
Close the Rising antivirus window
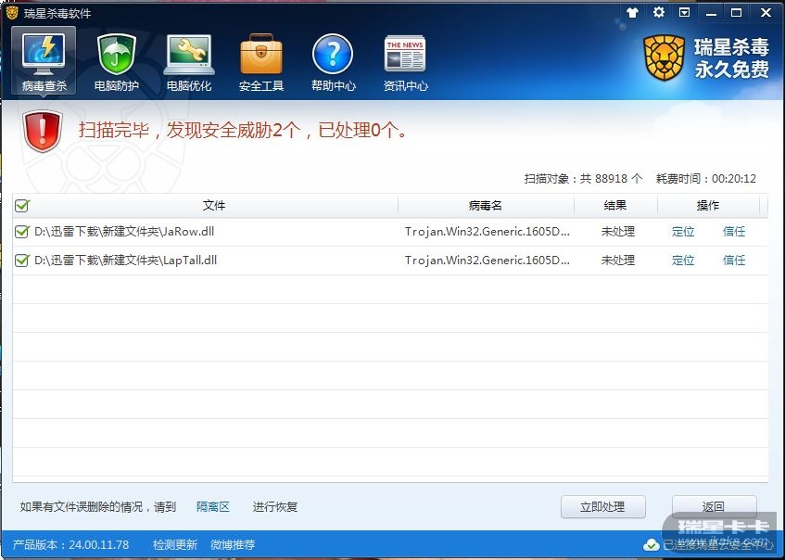[766, 13]
